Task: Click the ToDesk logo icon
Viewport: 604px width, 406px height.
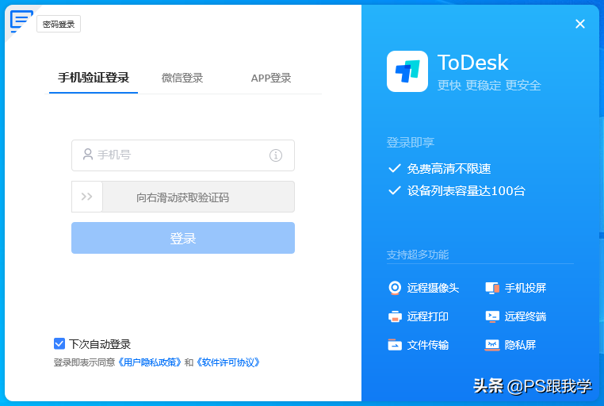Action: click(407, 71)
